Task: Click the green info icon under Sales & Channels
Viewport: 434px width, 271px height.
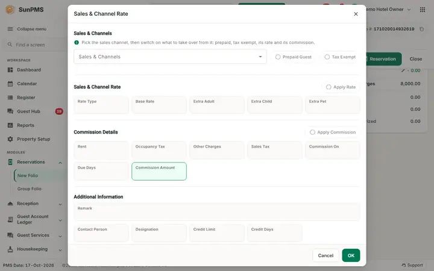Action: coord(77,42)
